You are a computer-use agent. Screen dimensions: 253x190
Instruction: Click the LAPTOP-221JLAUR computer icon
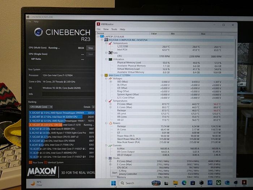(x=102, y=37)
